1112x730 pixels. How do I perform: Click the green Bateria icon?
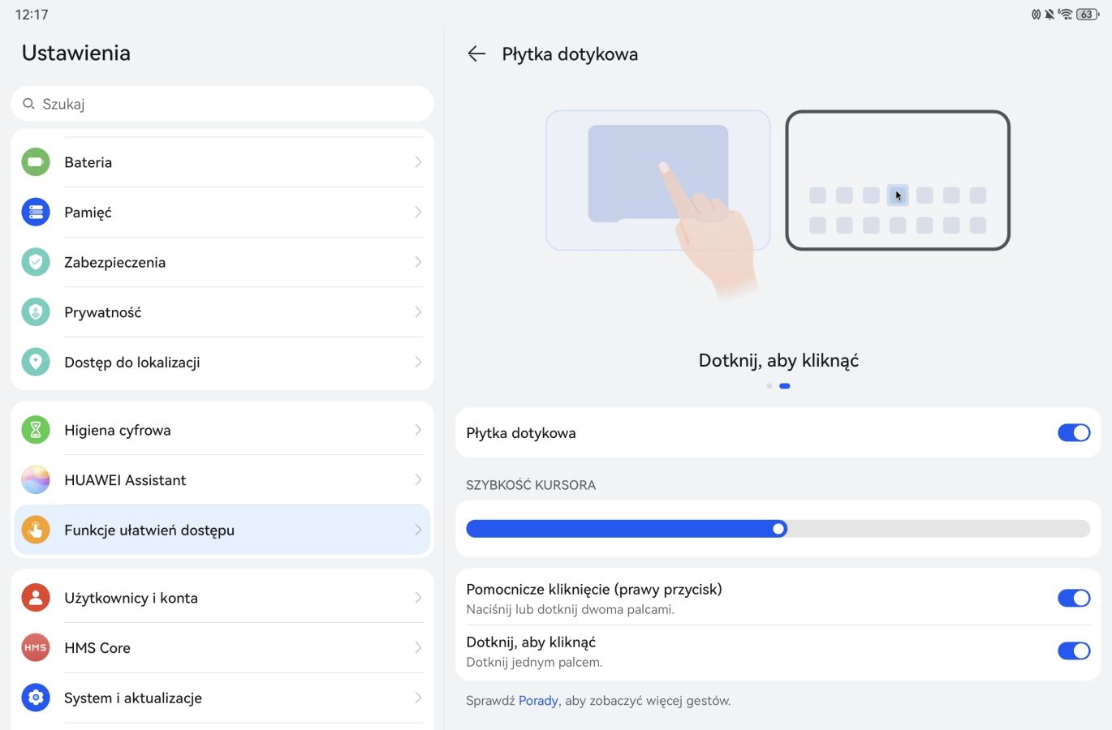[x=36, y=162]
